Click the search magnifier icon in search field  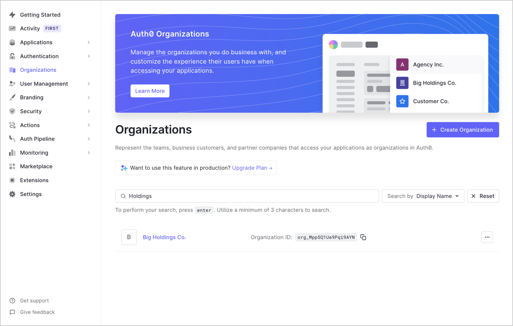point(123,196)
